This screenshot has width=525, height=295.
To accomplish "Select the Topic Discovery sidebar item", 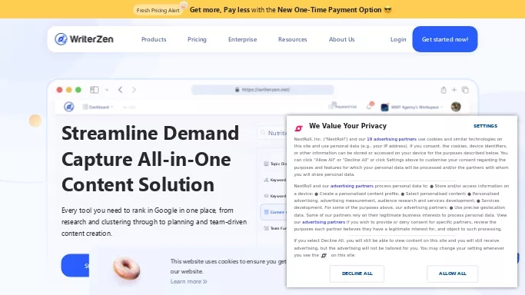I will [275, 164].
